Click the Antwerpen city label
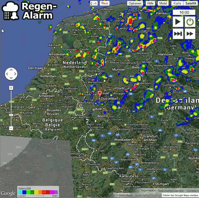The width and height of the screenshot is (199, 198). (46, 96)
